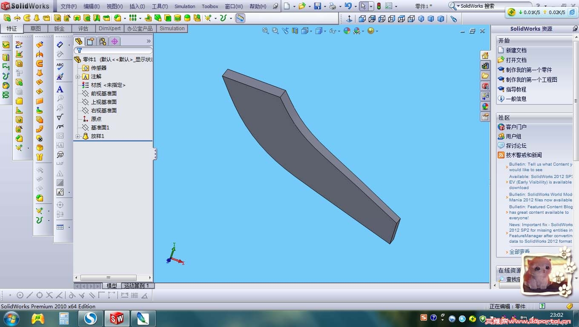The image size is (579, 327).
Task: Open the PropertyManager tab icon
Action: 91,41
